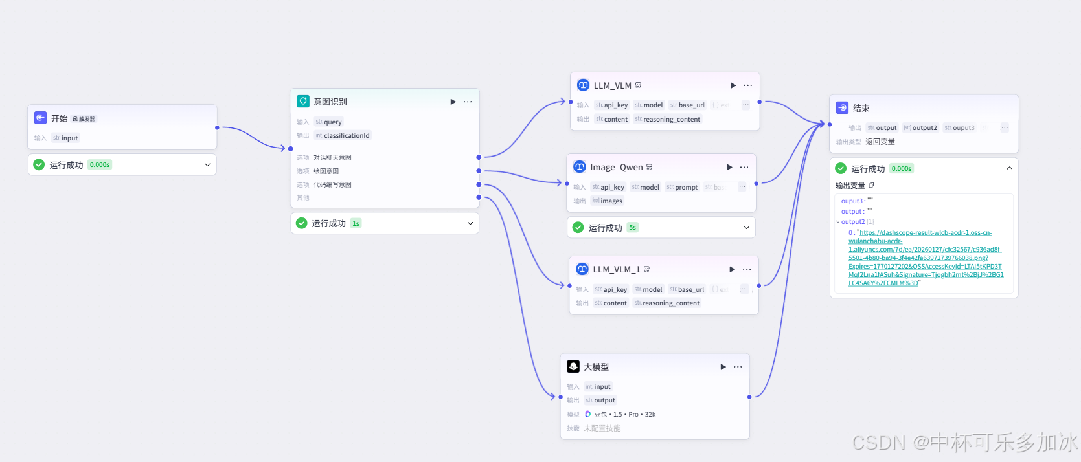Click the 大模型 node icon
The height and width of the screenshot is (462, 1081).
(x=573, y=366)
